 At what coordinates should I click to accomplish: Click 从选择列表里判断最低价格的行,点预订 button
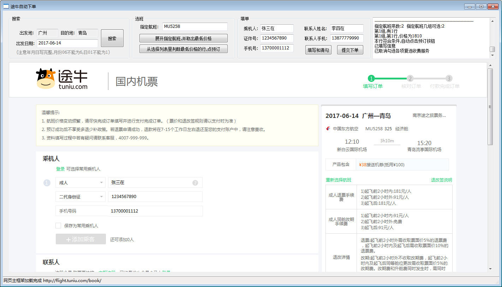[x=183, y=49]
